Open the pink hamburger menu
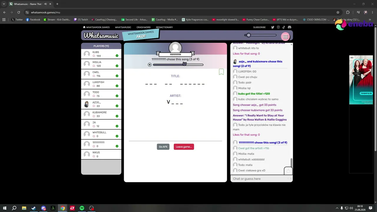Viewport: 377px width, 212px height. pyautogui.click(x=285, y=37)
